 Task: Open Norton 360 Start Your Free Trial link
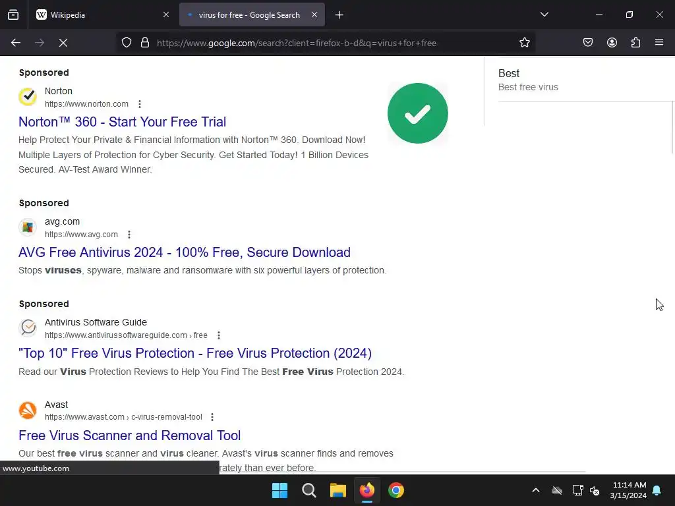coord(122,122)
